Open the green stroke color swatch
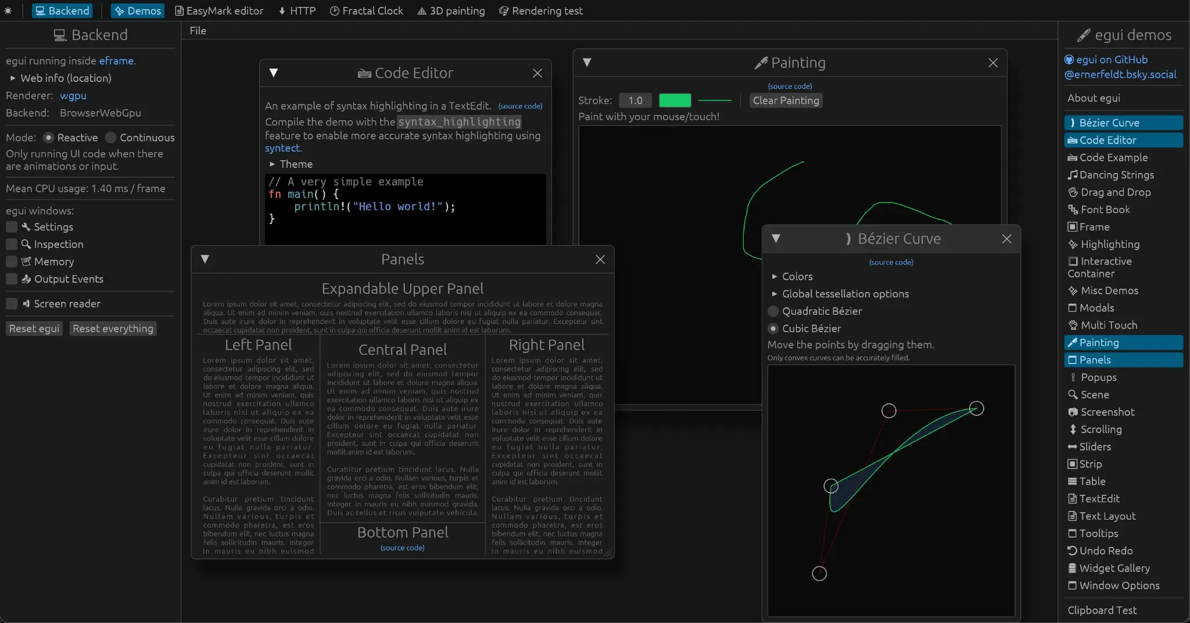The image size is (1190, 623). 675,100
